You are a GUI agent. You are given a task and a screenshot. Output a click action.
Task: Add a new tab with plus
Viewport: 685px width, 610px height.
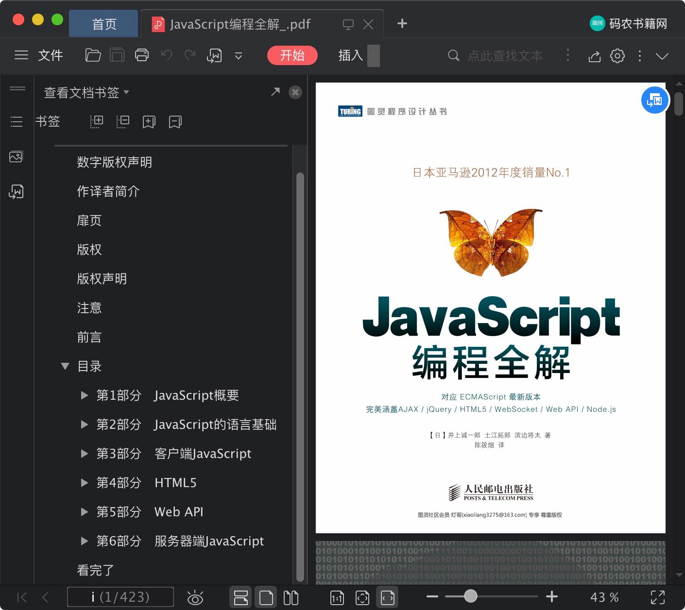click(402, 23)
